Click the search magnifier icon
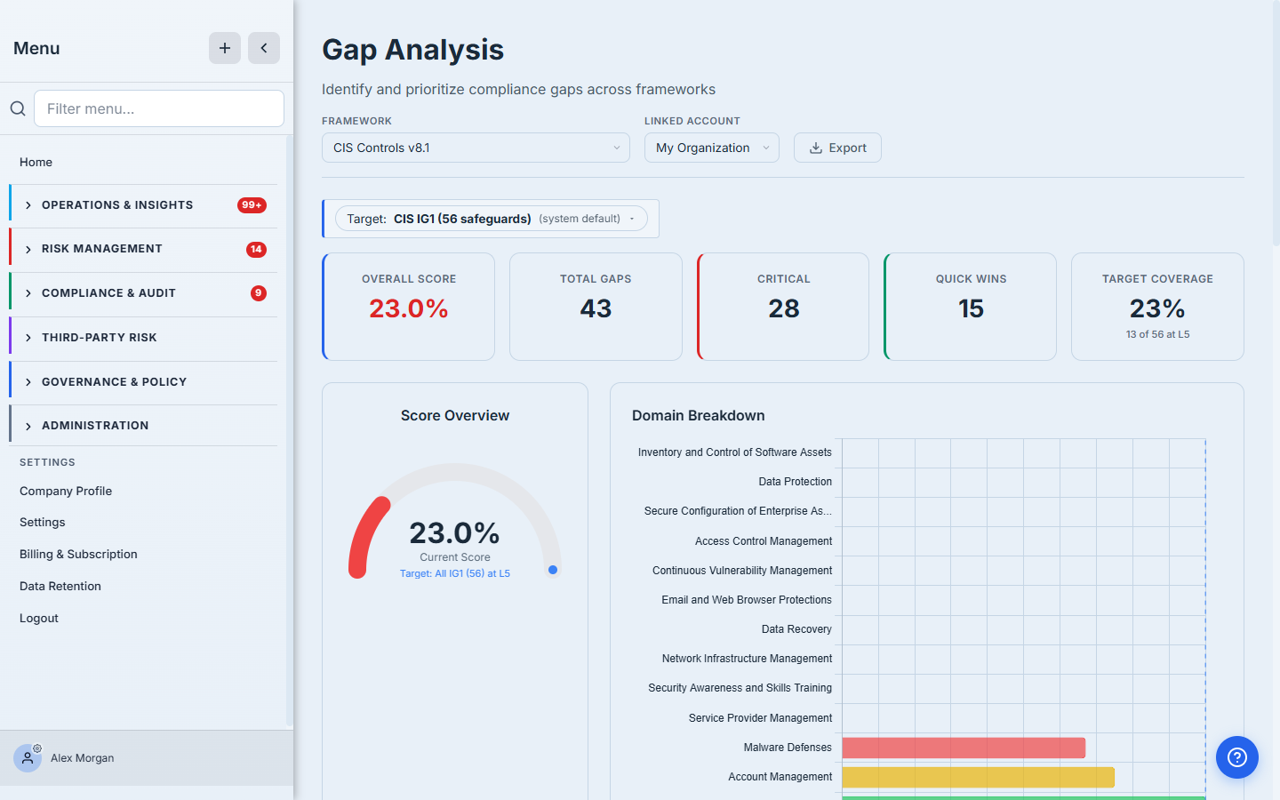Image resolution: width=1280 pixels, height=800 pixels. tap(18, 108)
